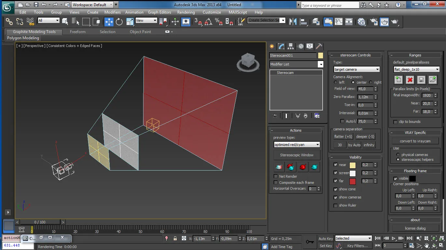The width and height of the screenshot is (446, 250).
Task: Click the red X delete preset icon
Action: click(410, 80)
